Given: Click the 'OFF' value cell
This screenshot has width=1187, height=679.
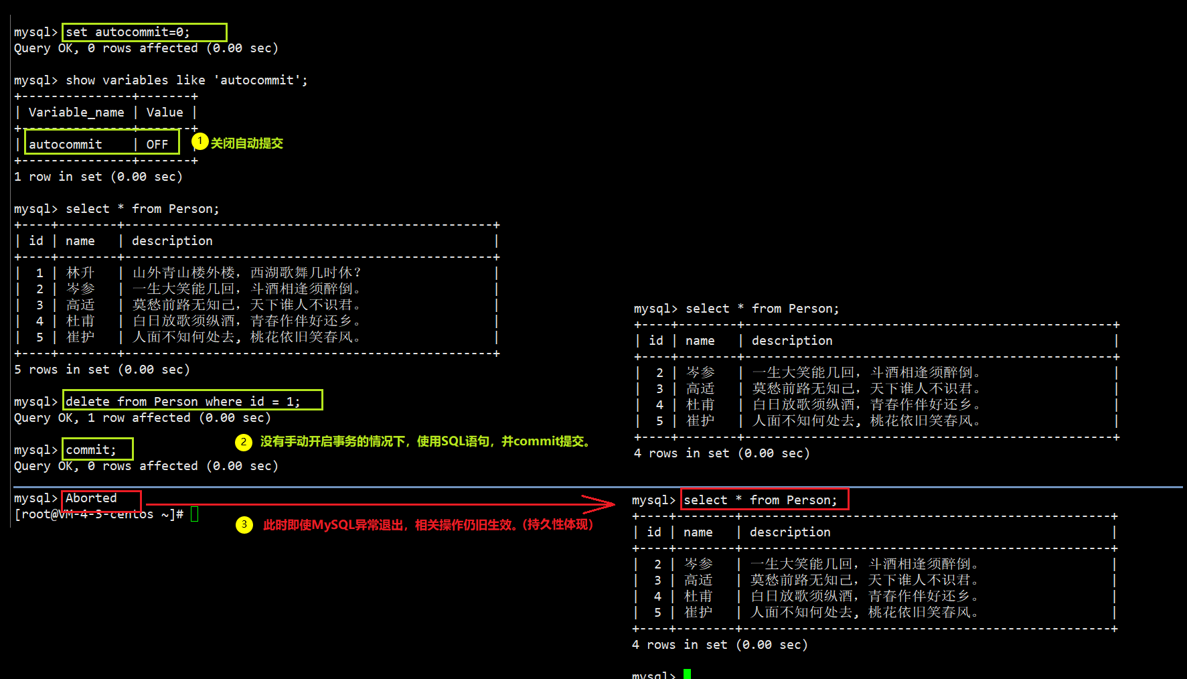Looking at the screenshot, I should click(x=157, y=145).
